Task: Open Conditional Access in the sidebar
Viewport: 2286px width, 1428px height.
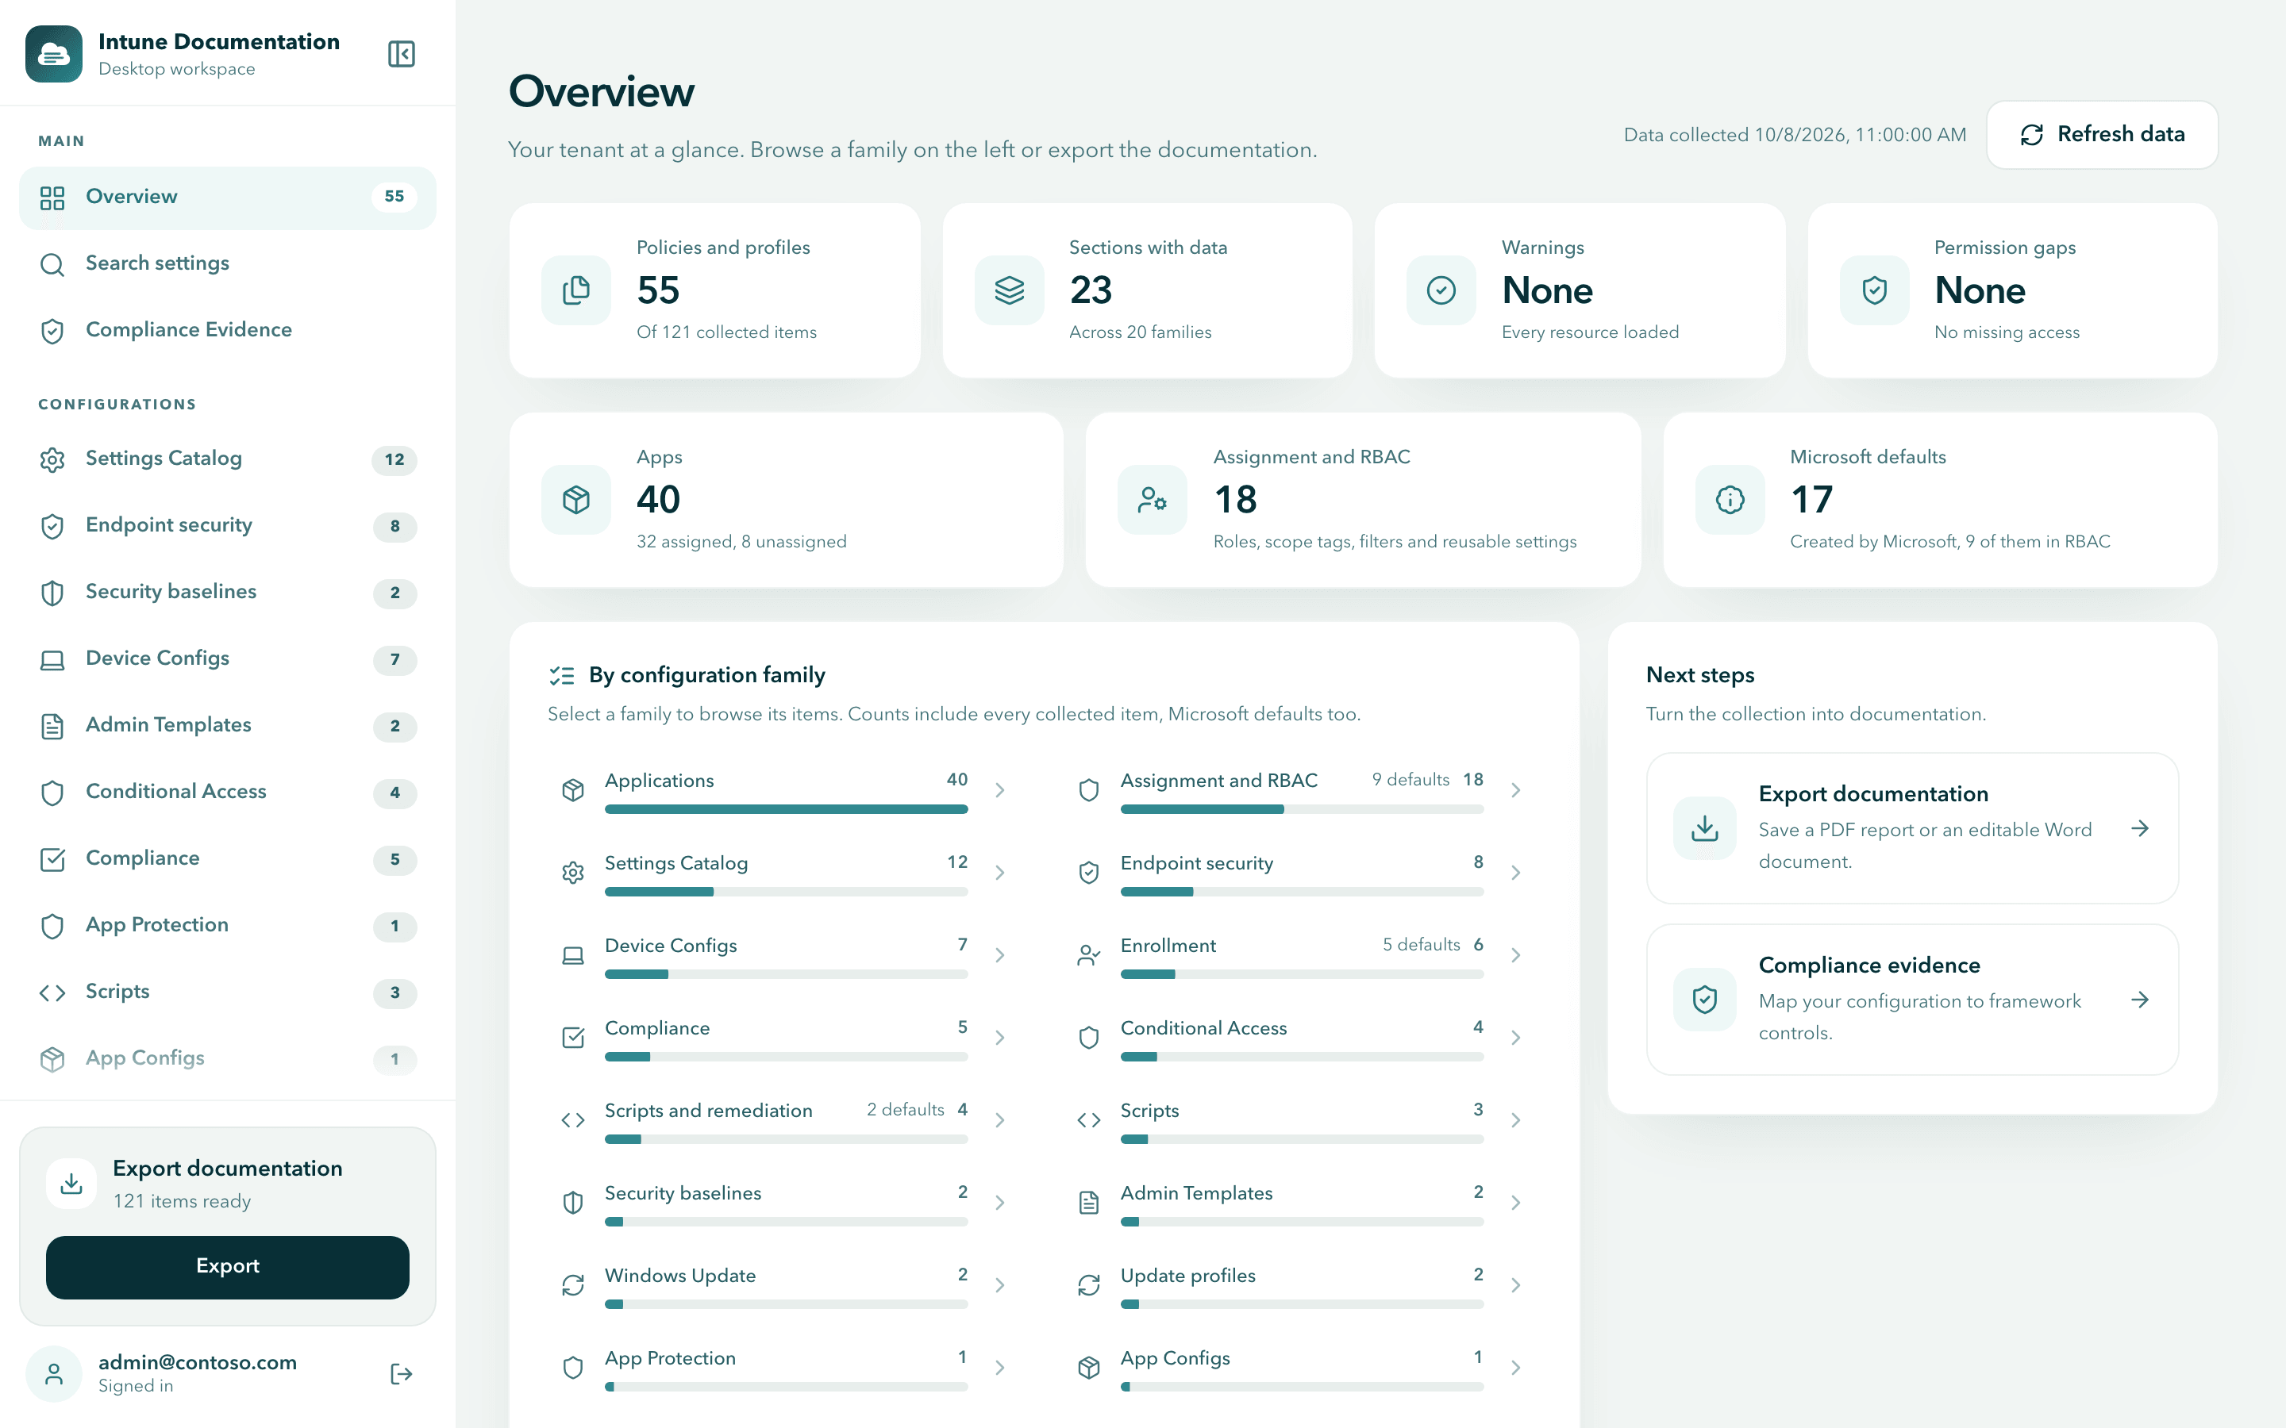Action: (x=228, y=793)
